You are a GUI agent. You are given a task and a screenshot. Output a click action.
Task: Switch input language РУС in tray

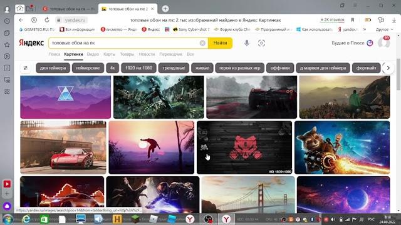(x=371, y=219)
